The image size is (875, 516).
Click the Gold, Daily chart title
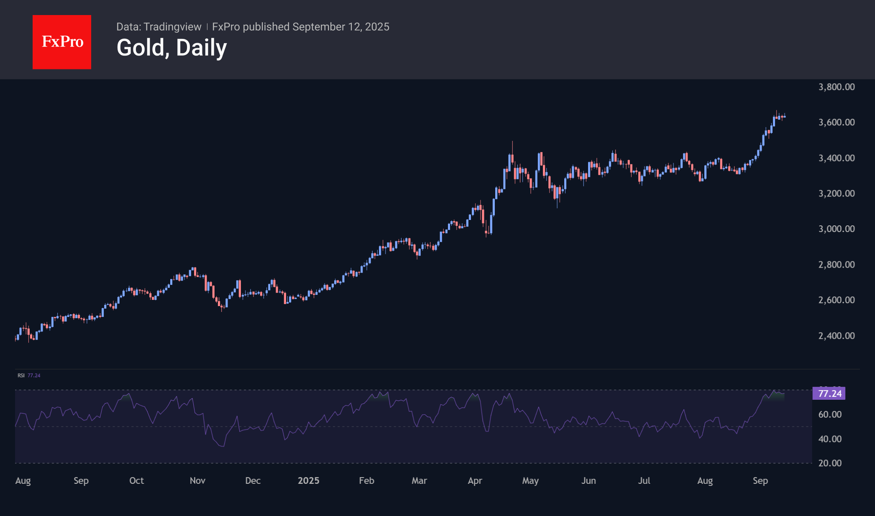tap(171, 47)
